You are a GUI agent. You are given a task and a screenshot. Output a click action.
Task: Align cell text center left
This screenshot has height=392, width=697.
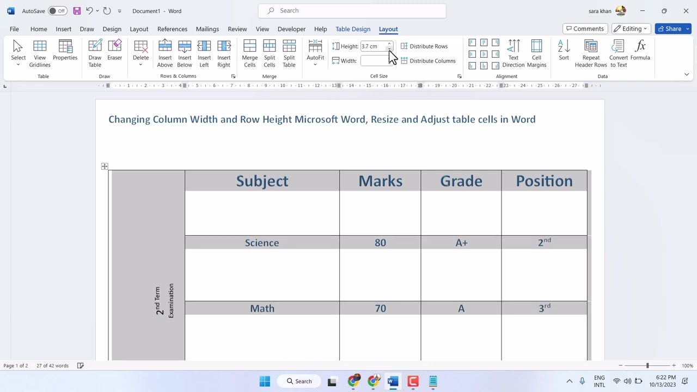[472, 54]
